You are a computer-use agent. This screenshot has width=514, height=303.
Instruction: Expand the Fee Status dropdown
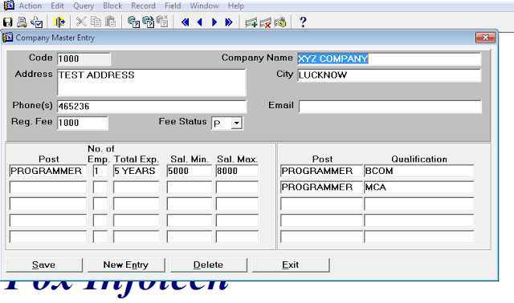point(236,123)
